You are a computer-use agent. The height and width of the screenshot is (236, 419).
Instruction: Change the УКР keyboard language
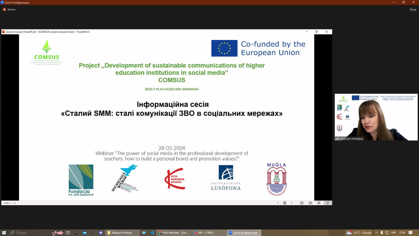[393, 233]
